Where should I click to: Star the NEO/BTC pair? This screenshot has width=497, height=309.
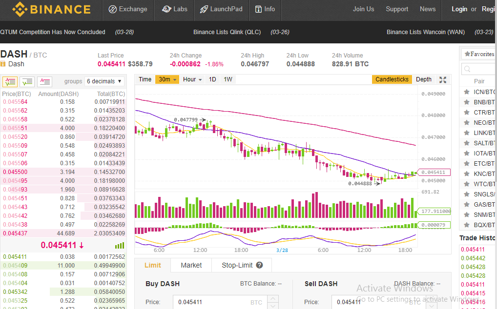pyautogui.click(x=467, y=123)
